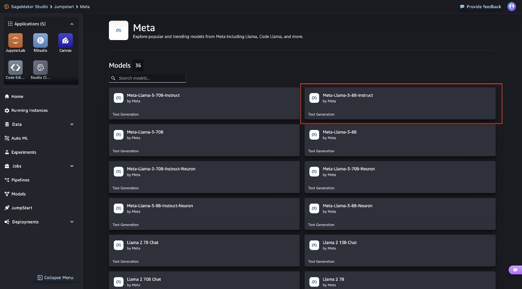Screen dimensions: 522x289
Task: Launch the Studio Classic application icon
Action: pyautogui.click(x=40, y=68)
